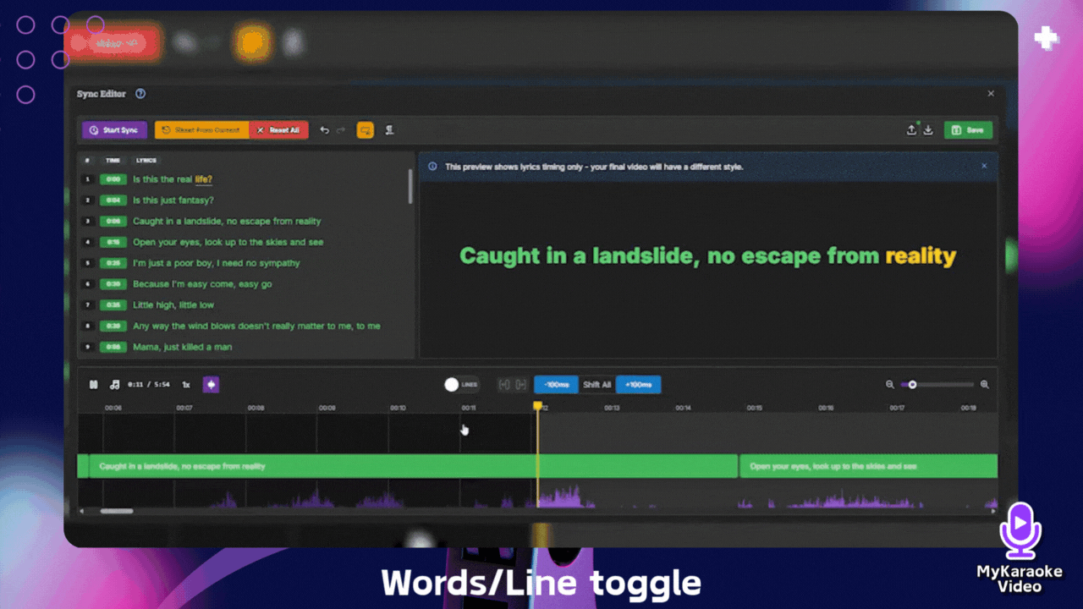
Task: Click the Start Sync button
Action: click(114, 130)
